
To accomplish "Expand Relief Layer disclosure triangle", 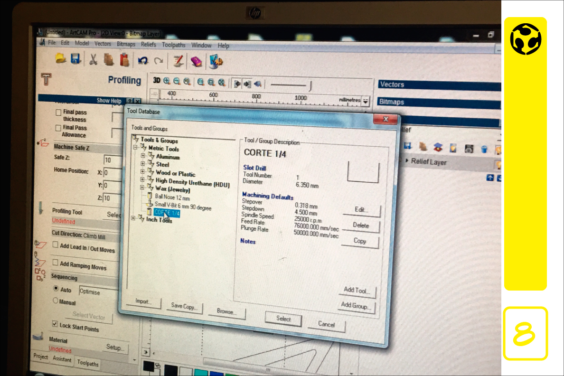I will click(x=407, y=160).
